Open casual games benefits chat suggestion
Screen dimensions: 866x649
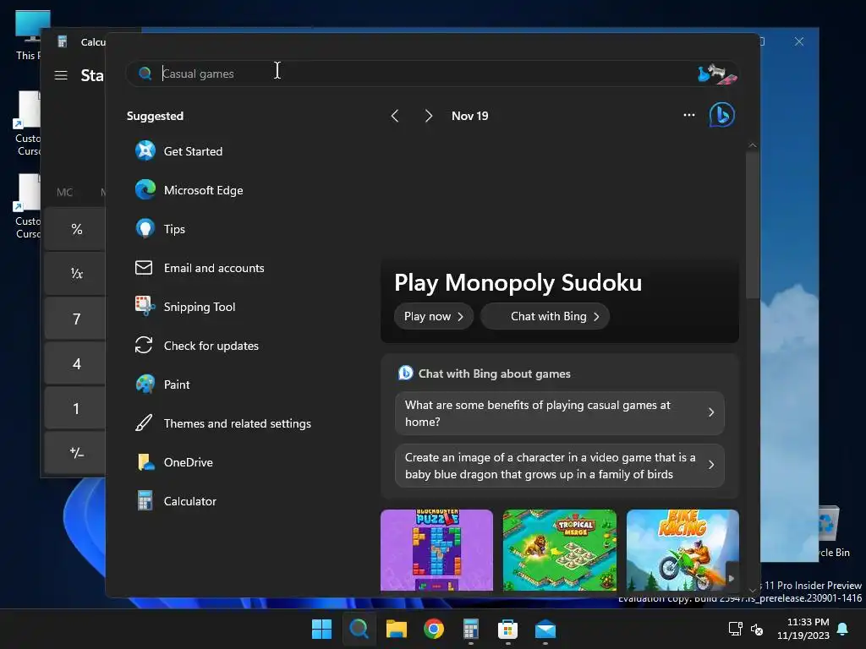click(560, 412)
